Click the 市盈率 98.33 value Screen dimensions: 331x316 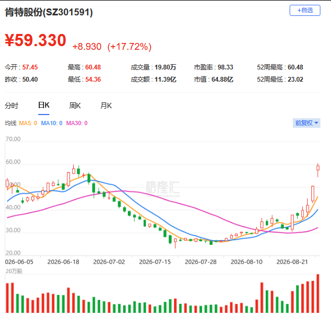[225, 67]
